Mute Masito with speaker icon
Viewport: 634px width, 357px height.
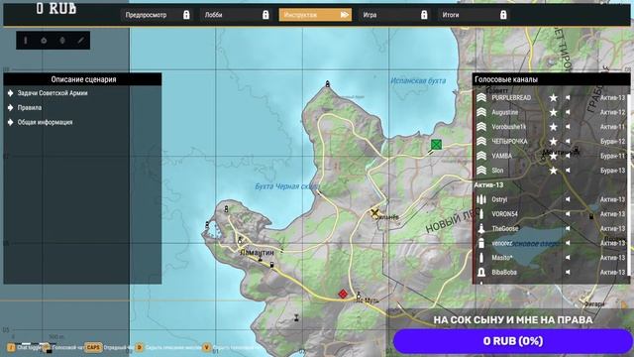[x=568, y=258]
